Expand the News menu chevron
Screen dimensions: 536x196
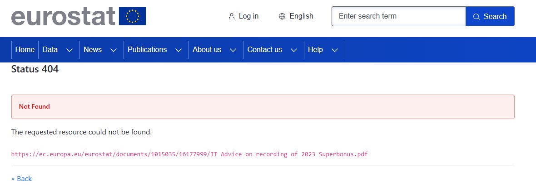tap(114, 50)
